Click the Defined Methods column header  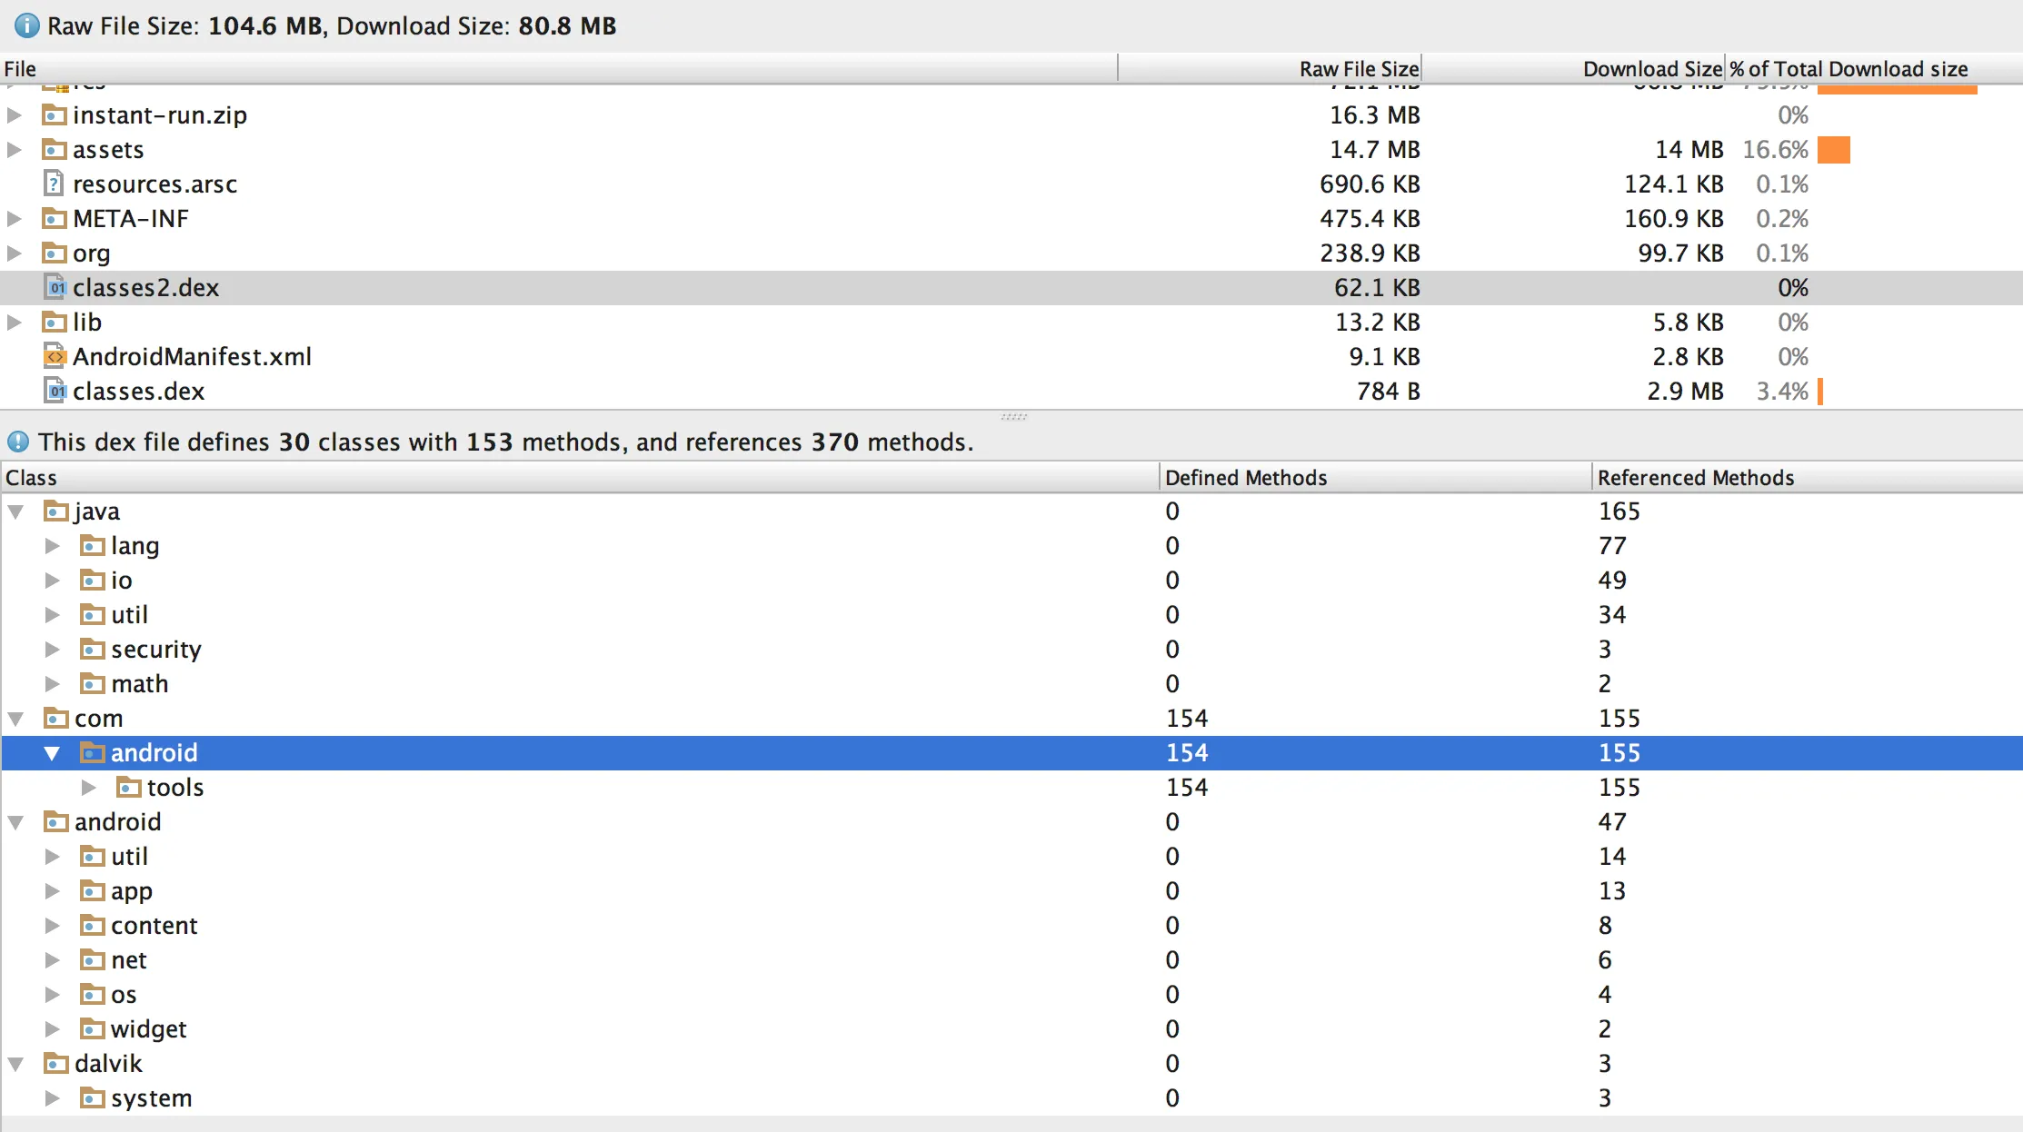point(1245,478)
